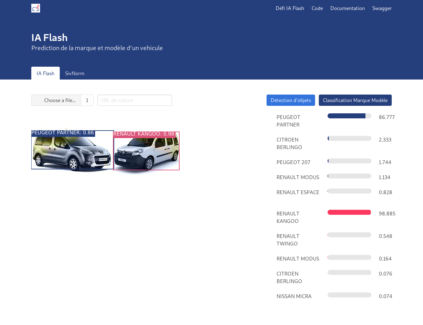423x325 pixels.
Task: Click the RENAULT KANGOO: 0.98 label
Action: 144,134
